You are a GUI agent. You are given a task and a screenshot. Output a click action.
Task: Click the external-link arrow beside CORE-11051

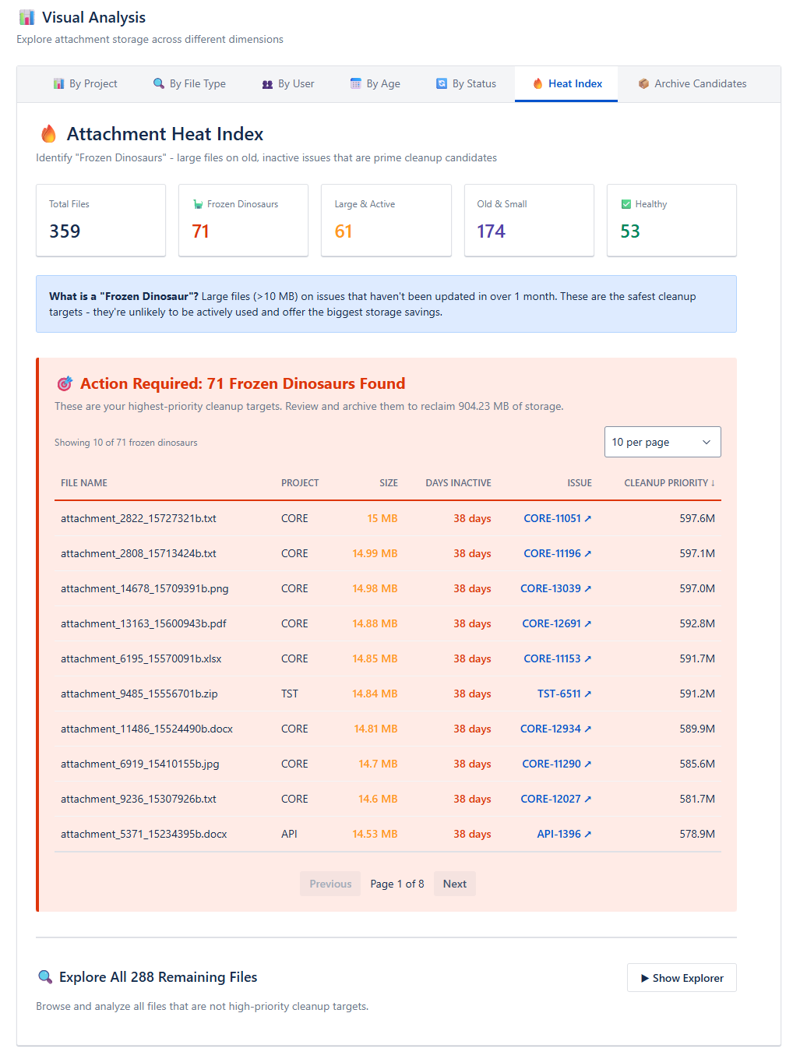pos(588,518)
